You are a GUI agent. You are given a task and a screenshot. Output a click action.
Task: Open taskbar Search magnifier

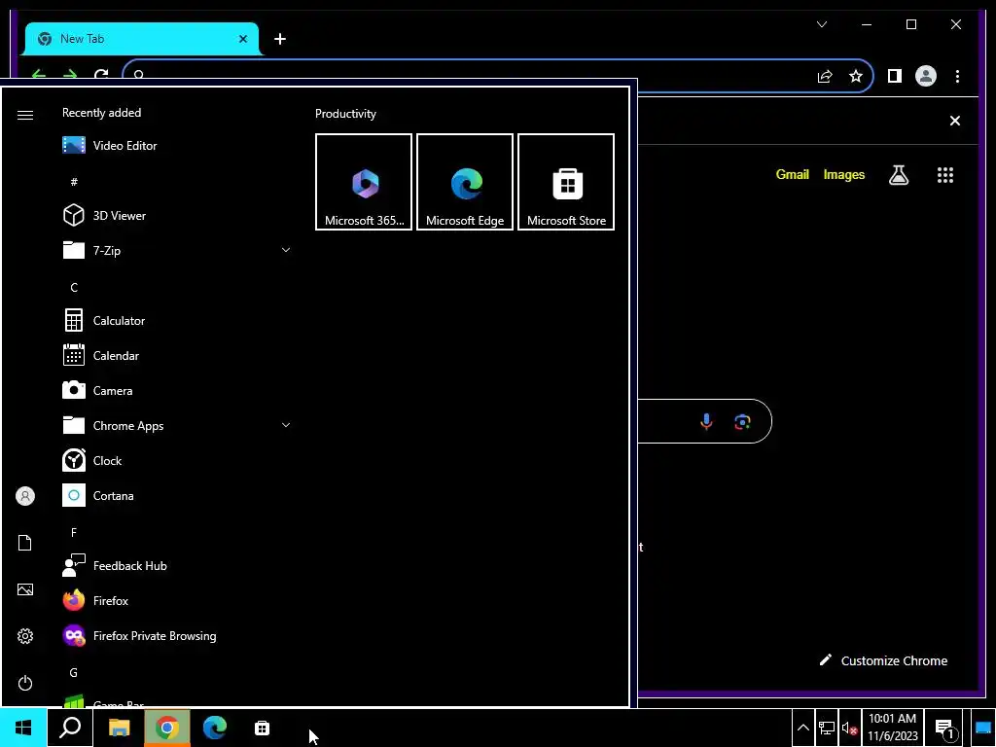tap(70, 728)
